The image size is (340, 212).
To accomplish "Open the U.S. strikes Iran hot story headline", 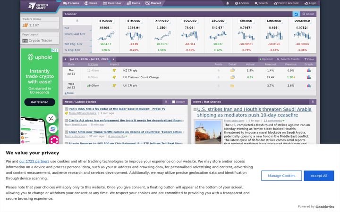I will (254, 112).
